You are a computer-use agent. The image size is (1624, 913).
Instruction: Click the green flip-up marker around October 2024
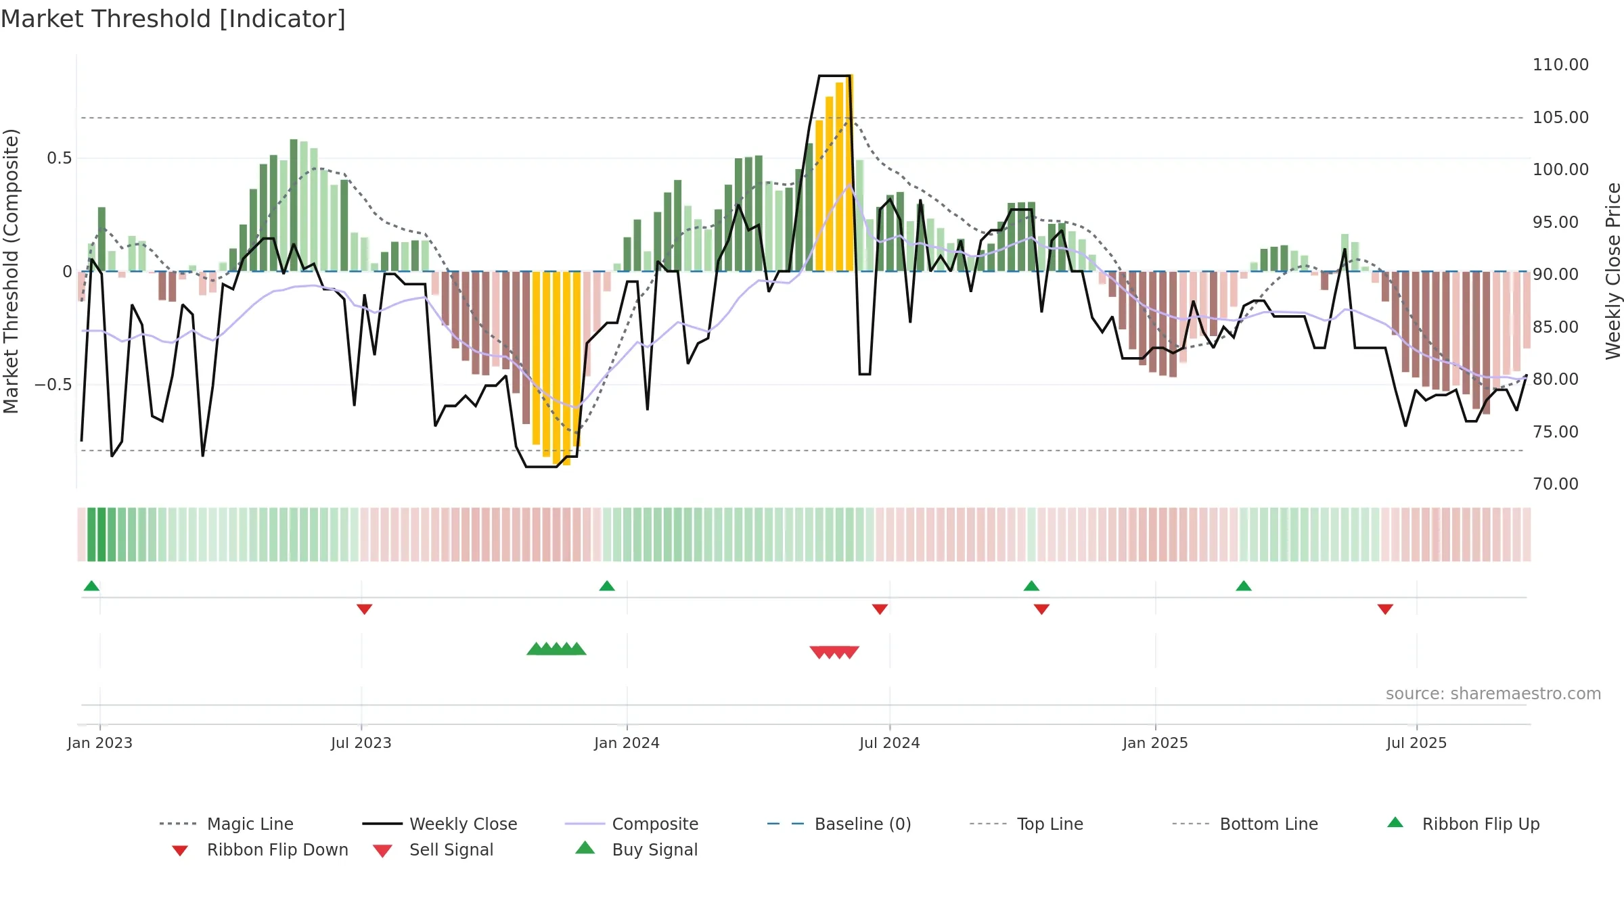1031,586
